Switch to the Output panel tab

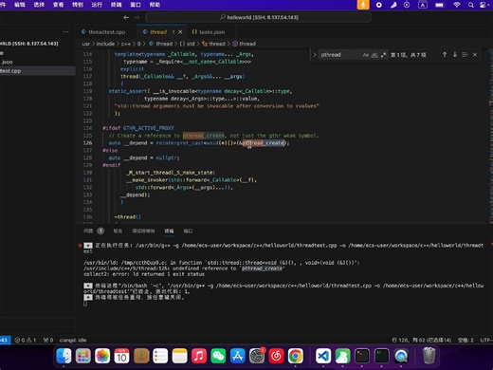click(118, 231)
